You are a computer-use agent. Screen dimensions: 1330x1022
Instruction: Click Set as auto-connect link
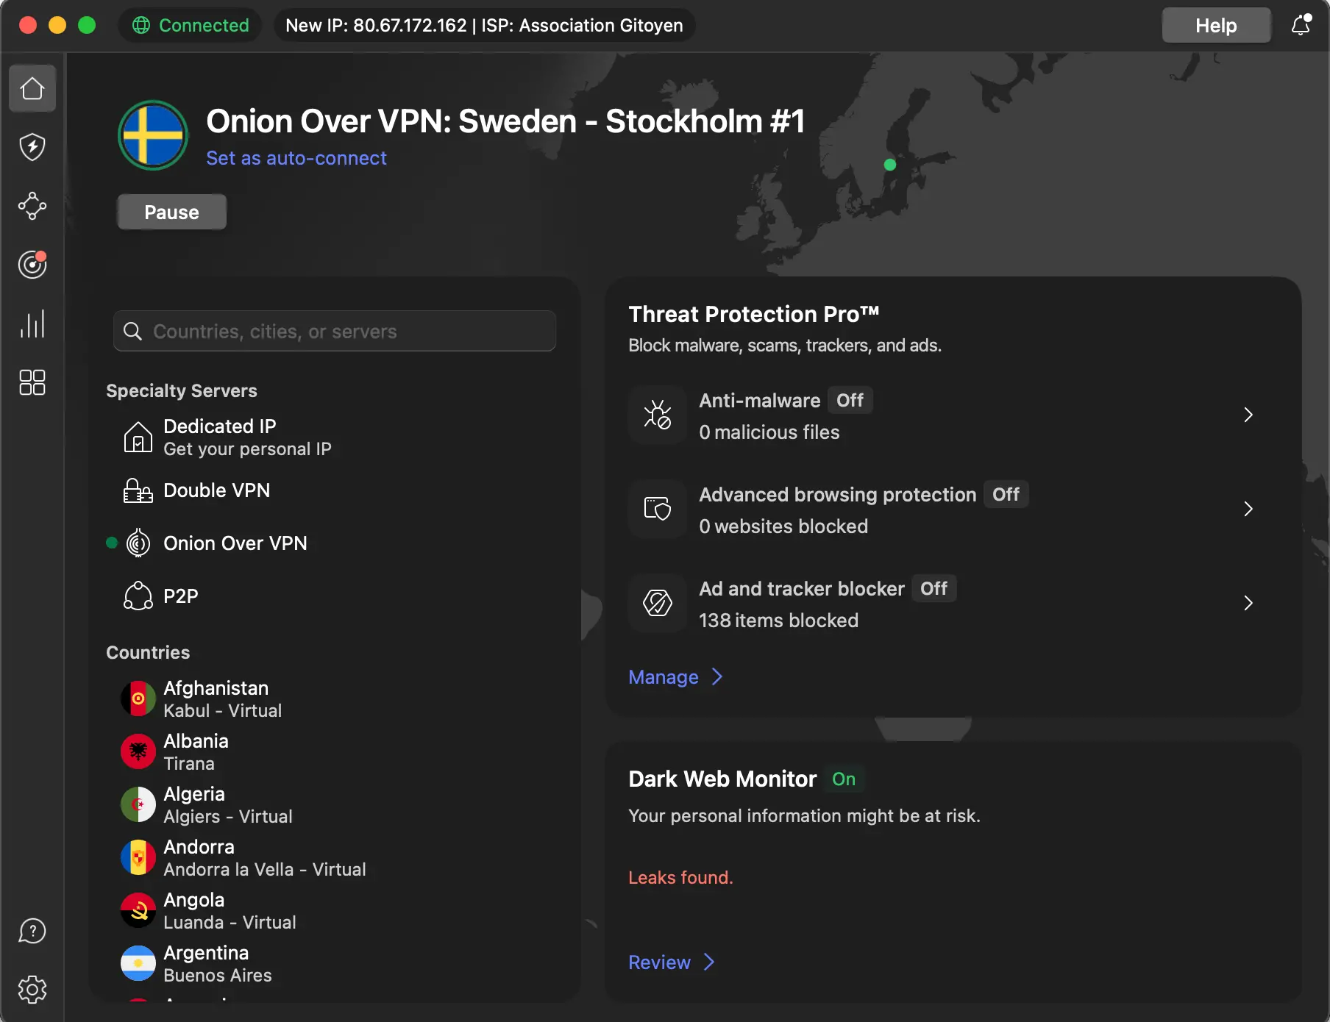coord(296,158)
